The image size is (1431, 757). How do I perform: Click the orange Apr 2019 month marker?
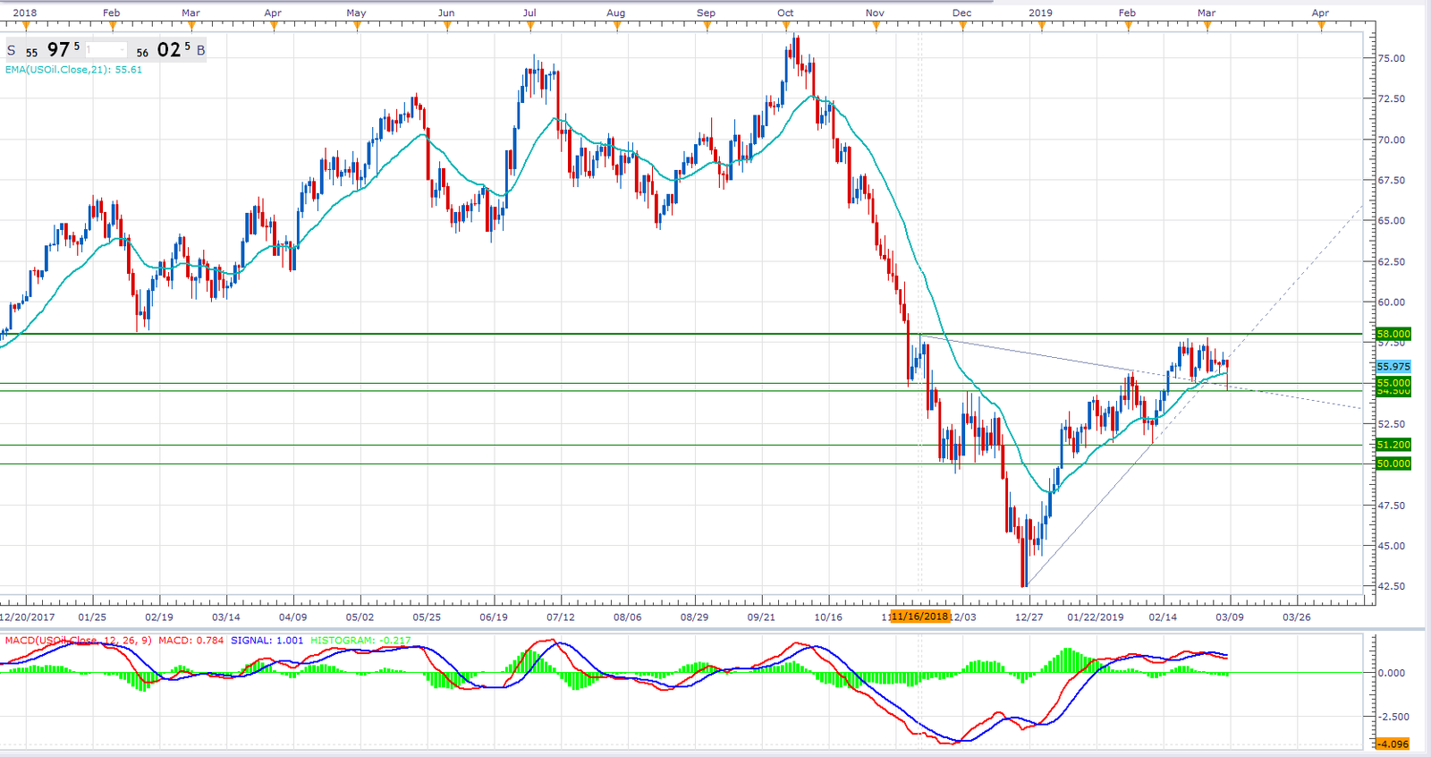[x=1320, y=25]
